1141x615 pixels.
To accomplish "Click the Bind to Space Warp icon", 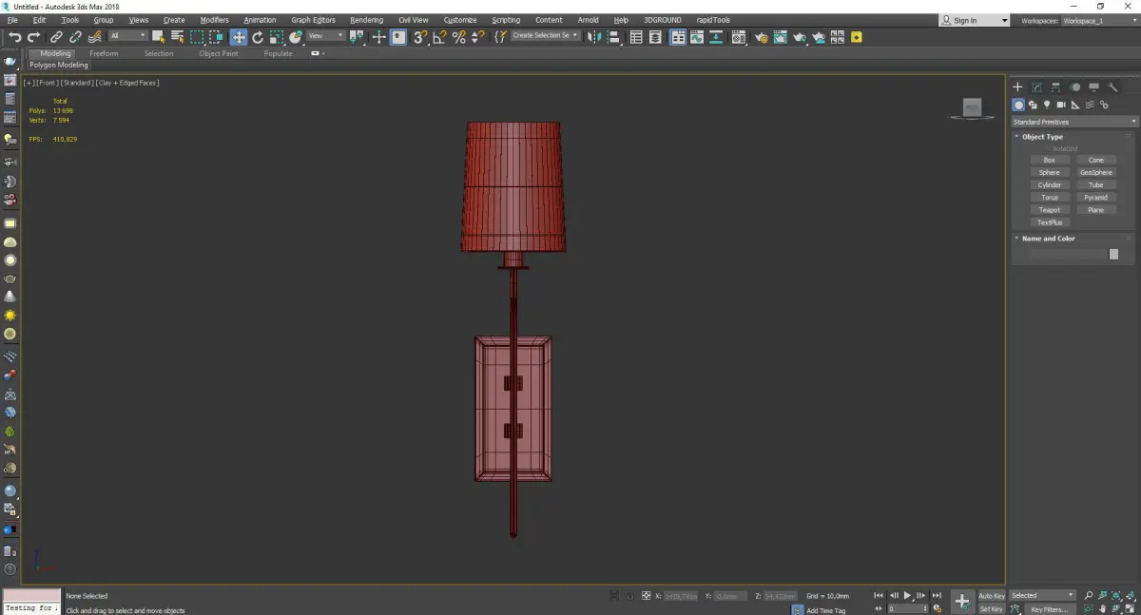I will (94, 37).
